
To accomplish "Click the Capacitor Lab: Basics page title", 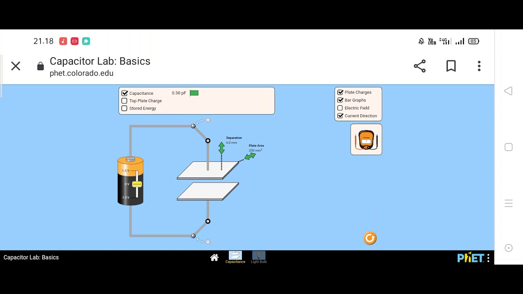I will click(x=100, y=61).
